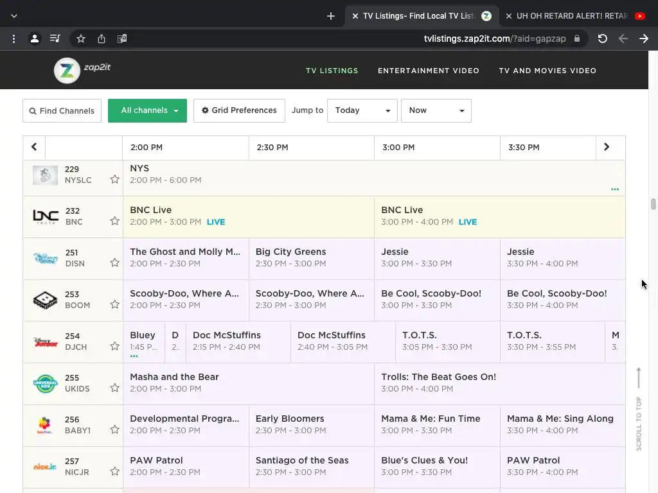This screenshot has width=658, height=493.
Task: Click the Scroll to Top button
Action: point(639,409)
